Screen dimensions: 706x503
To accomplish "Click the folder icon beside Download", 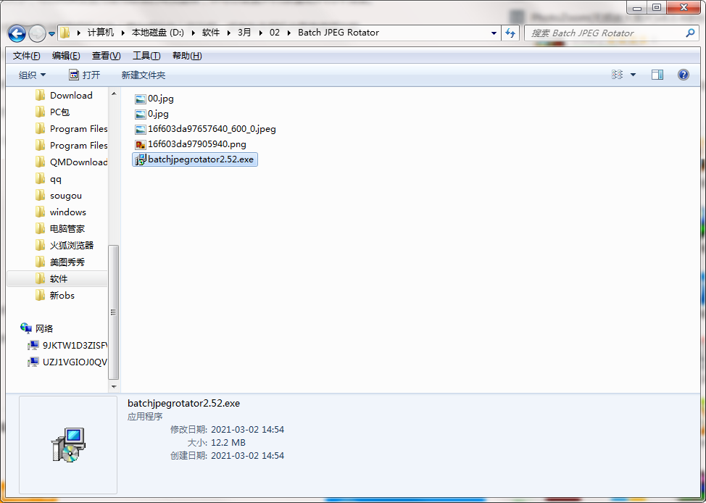I will (40, 95).
